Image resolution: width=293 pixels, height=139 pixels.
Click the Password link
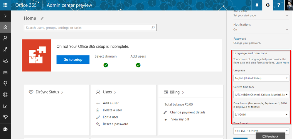coord(240,39)
